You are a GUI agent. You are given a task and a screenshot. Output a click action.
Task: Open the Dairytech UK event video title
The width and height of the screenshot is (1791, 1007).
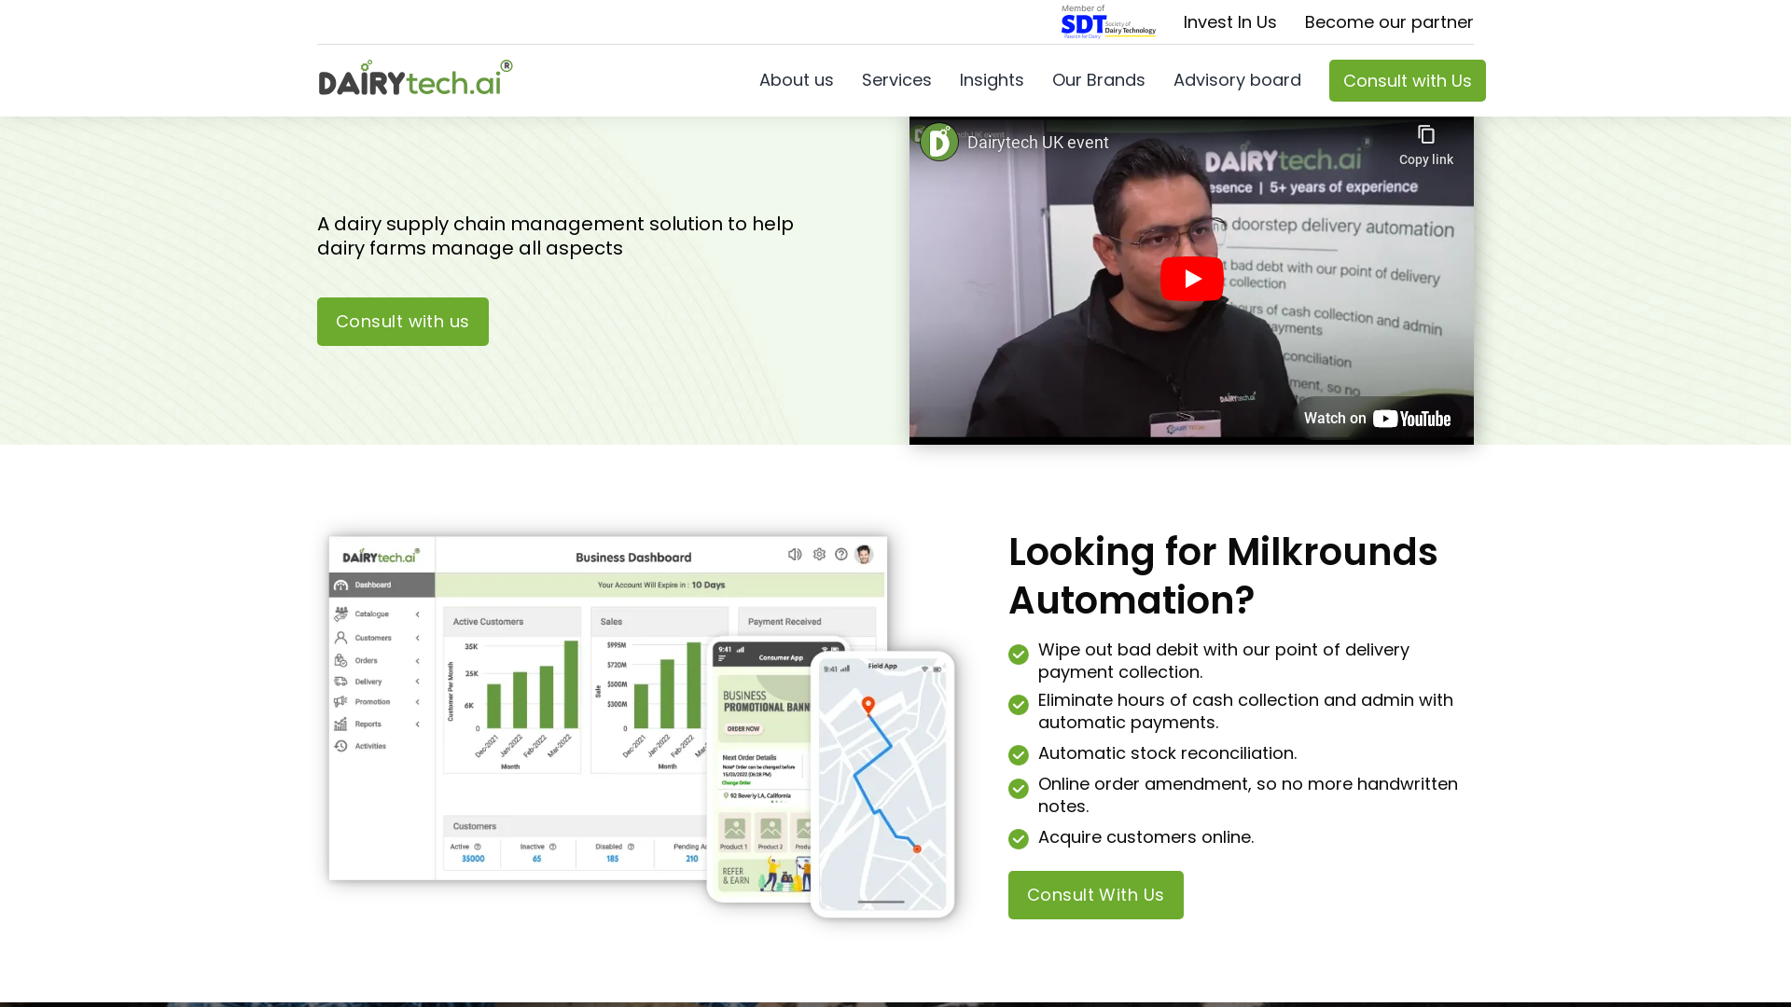tap(1037, 143)
